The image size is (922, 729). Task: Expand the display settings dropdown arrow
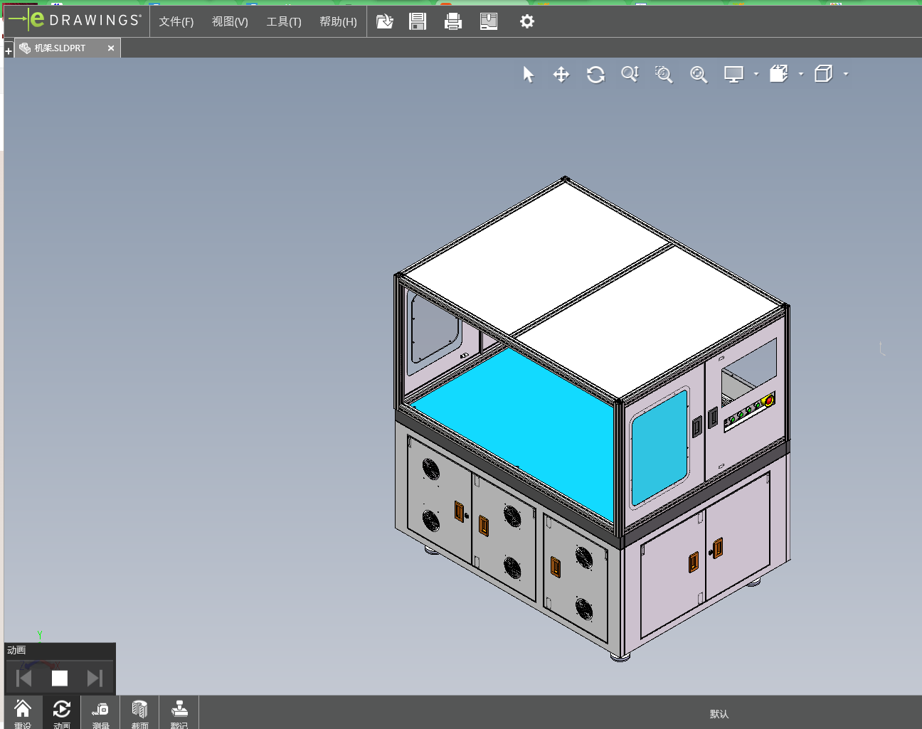[x=756, y=74]
